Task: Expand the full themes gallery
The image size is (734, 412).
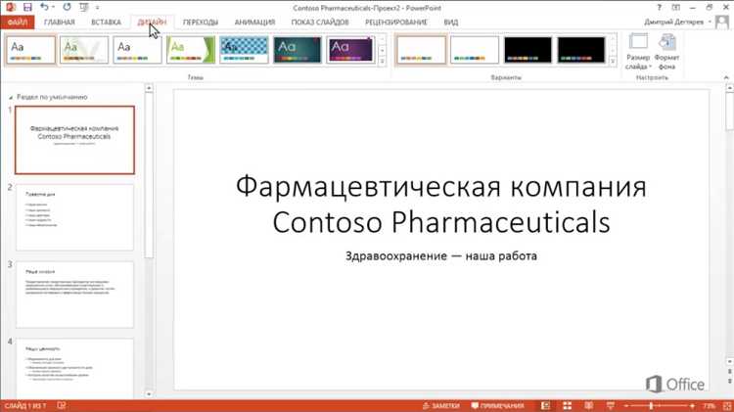Action: pyautogui.click(x=382, y=61)
